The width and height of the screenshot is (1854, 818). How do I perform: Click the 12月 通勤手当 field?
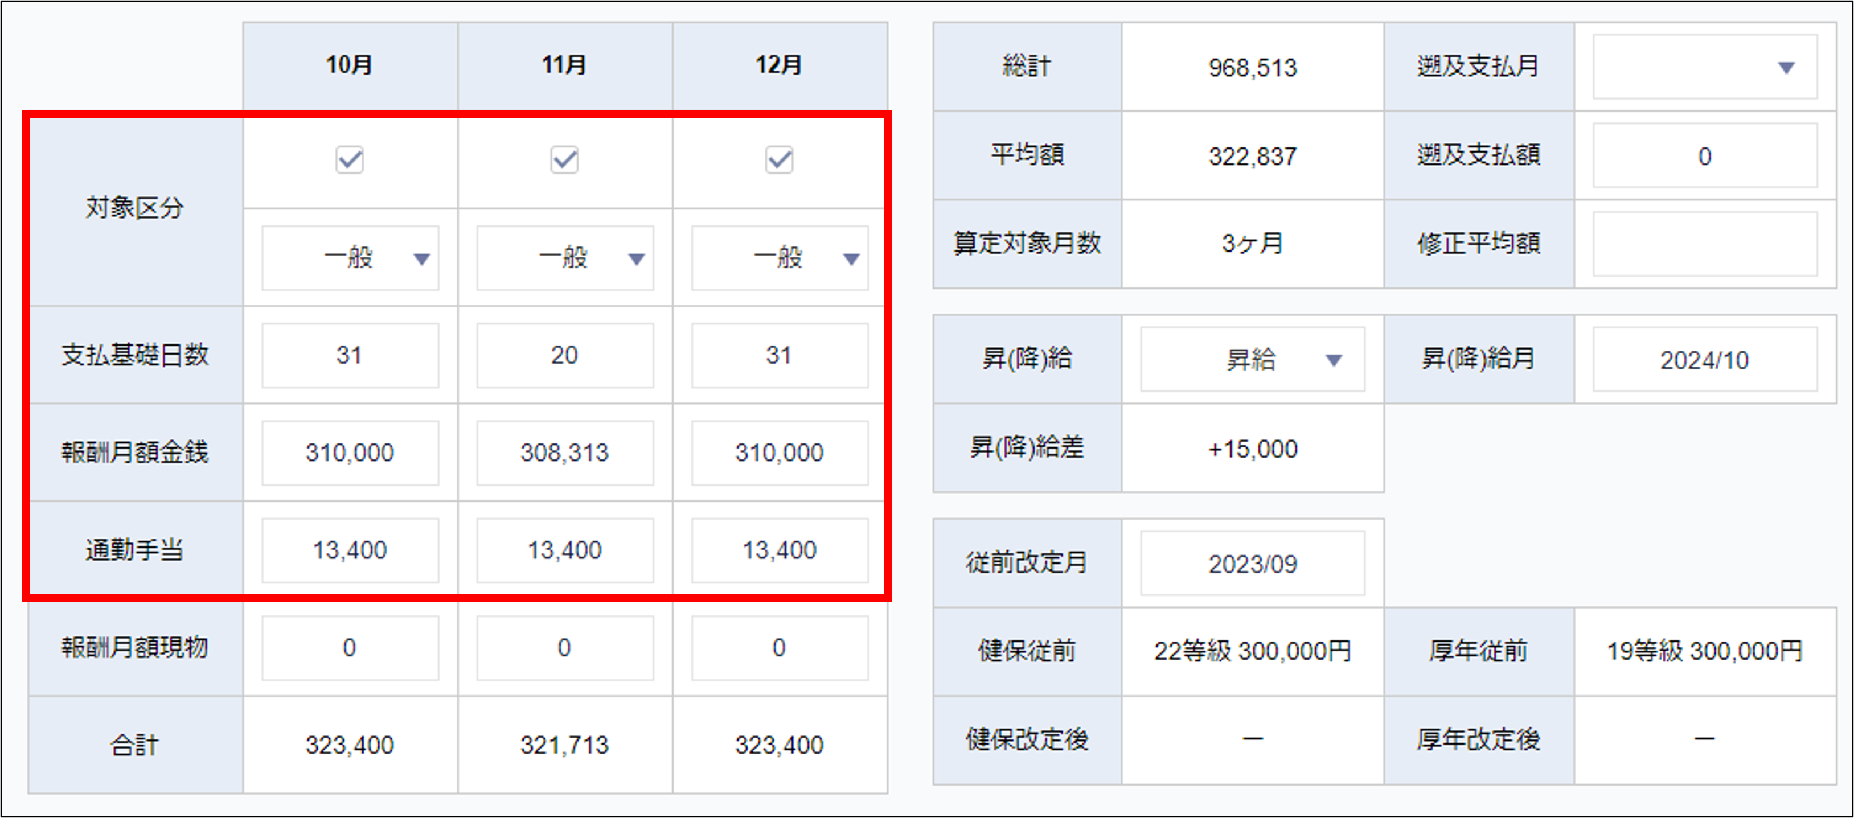click(780, 551)
